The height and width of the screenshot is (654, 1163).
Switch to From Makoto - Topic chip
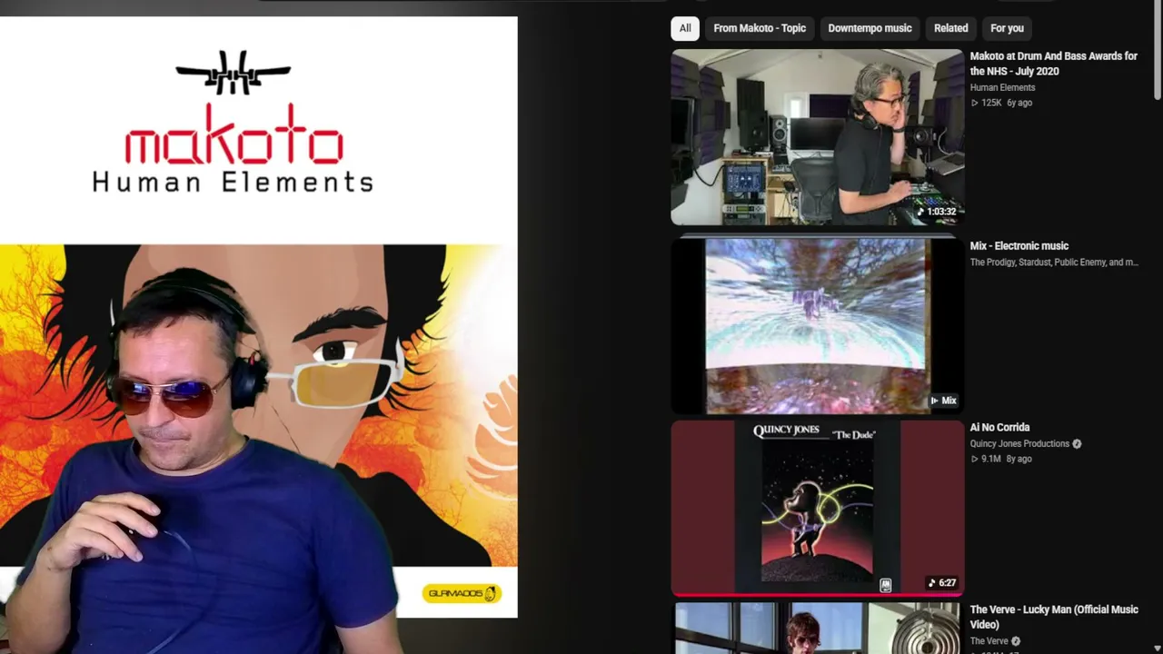point(760,28)
